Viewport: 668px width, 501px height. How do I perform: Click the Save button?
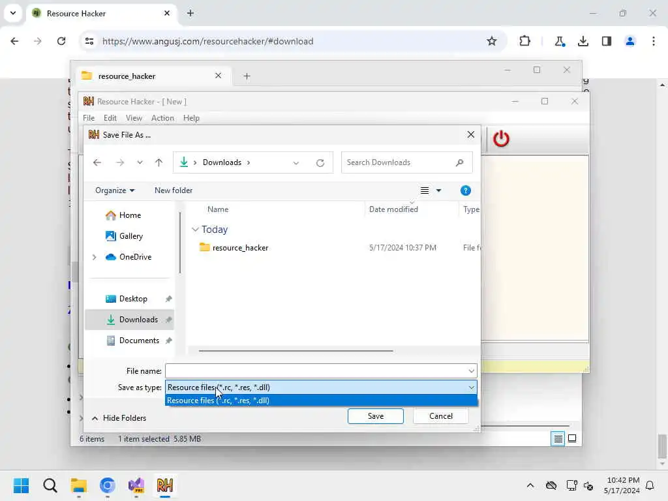point(375,416)
